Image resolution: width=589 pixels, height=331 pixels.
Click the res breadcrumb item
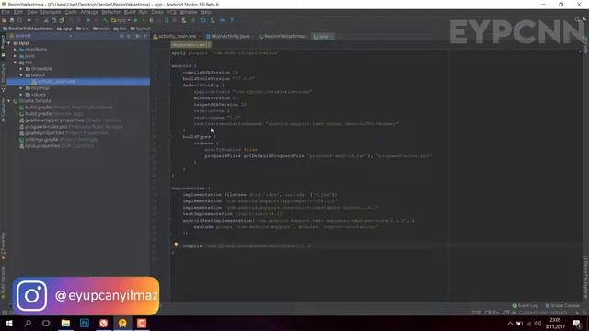121,29
